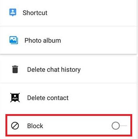
Task: Click the Block prohibition circle icon
Action: tap(15, 126)
